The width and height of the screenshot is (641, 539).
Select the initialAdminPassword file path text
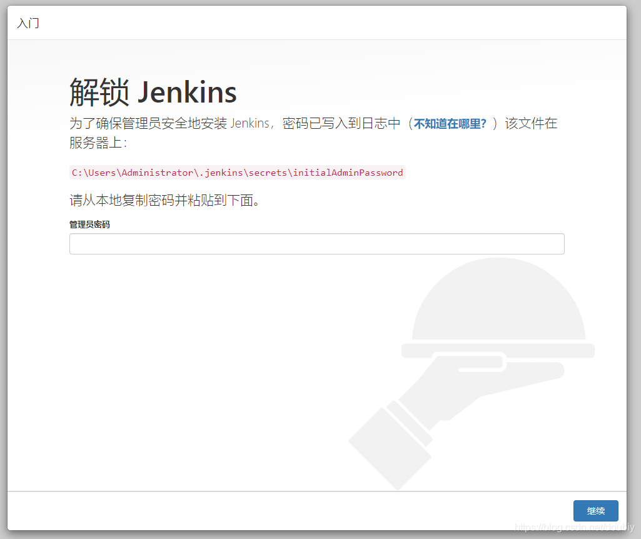[x=238, y=173]
